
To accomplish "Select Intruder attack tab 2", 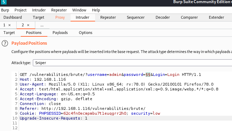I will coord(23,25).
